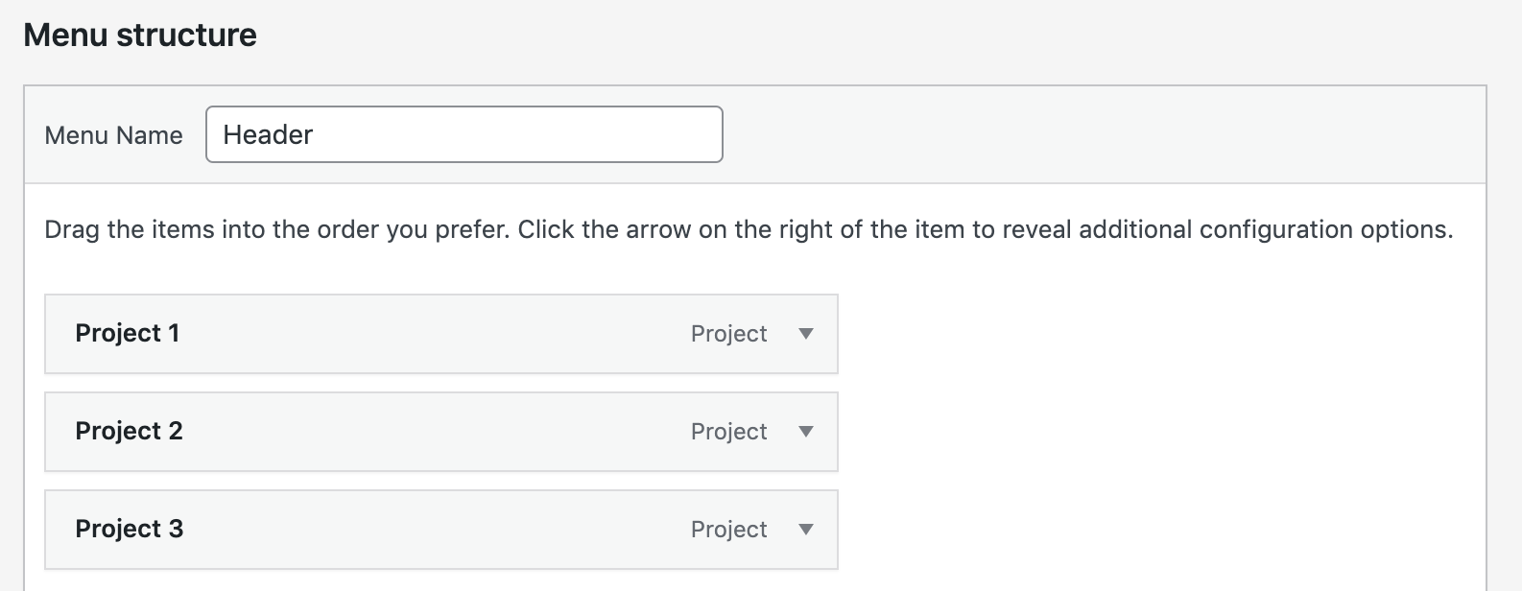Grab the Project 2 menu item handle bar

coord(432,432)
